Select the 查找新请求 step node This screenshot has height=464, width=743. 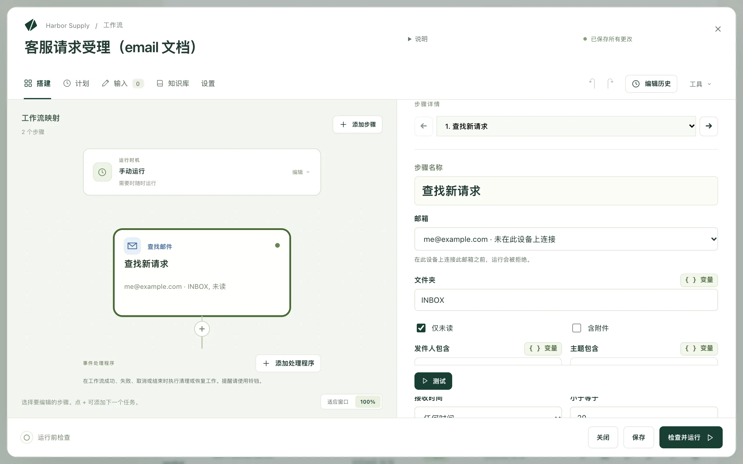[202, 273]
